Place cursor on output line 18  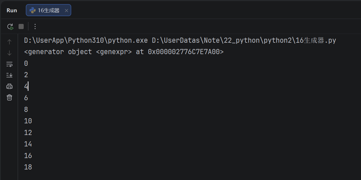click(28, 167)
